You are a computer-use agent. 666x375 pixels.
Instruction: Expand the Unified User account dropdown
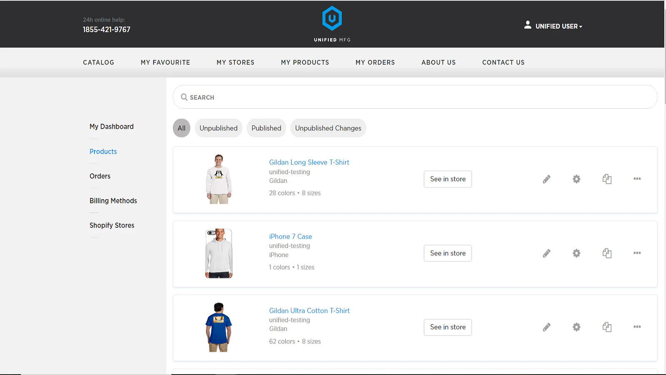pyautogui.click(x=554, y=26)
